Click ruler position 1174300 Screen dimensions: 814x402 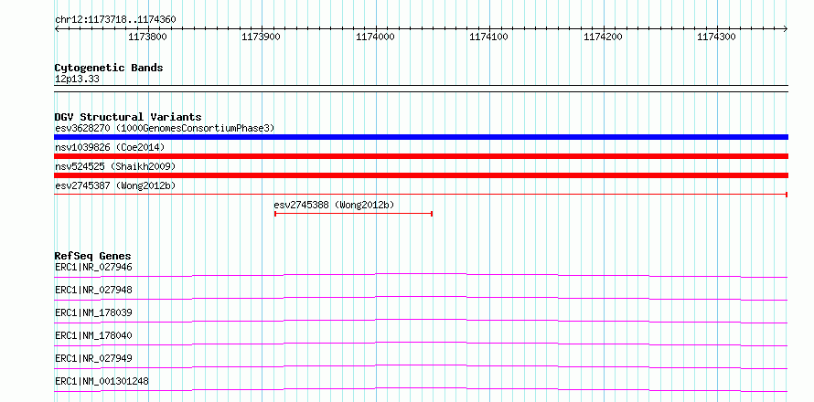pyautogui.click(x=717, y=37)
